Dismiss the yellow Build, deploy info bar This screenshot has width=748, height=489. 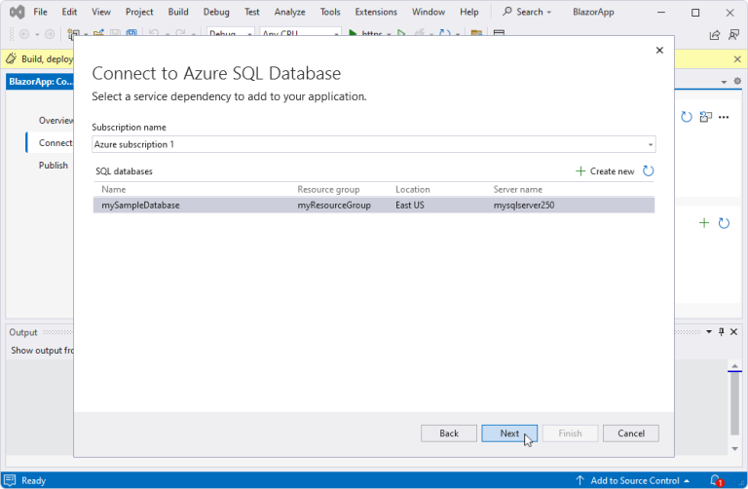(x=737, y=59)
